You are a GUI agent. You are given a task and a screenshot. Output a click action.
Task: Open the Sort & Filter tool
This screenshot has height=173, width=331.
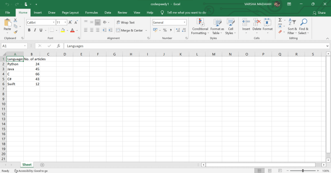pyautogui.click(x=292, y=27)
